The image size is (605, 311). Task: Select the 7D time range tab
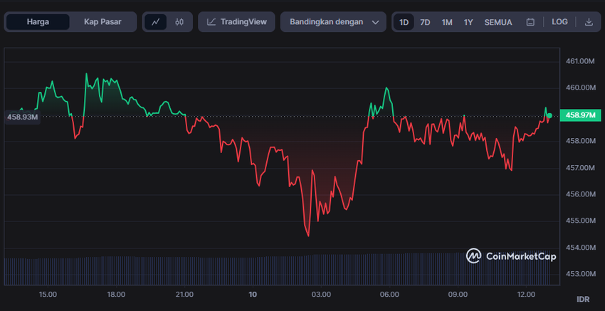[x=425, y=22]
